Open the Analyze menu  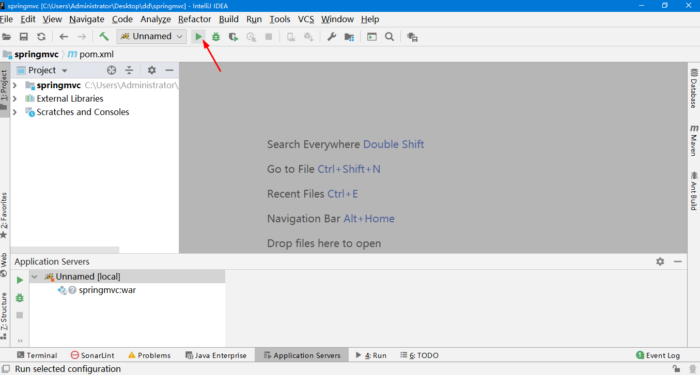click(155, 19)
